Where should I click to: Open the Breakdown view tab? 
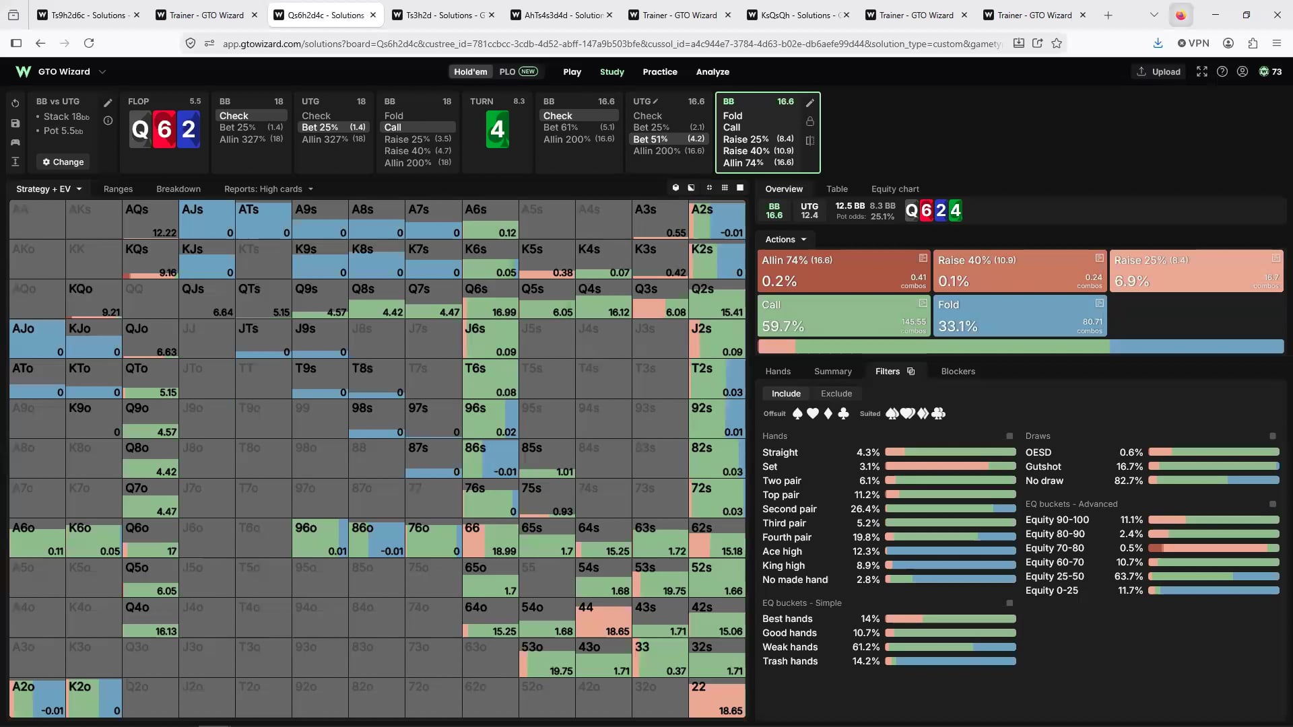click(x=178, y=189)
